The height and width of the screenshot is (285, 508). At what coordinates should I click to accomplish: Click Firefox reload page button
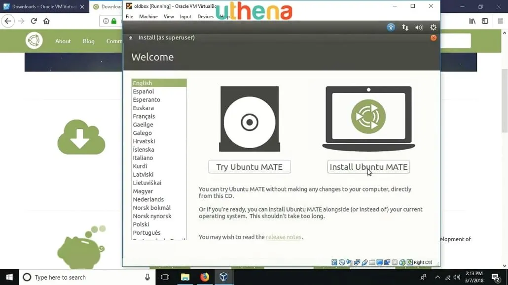[34, 21]
